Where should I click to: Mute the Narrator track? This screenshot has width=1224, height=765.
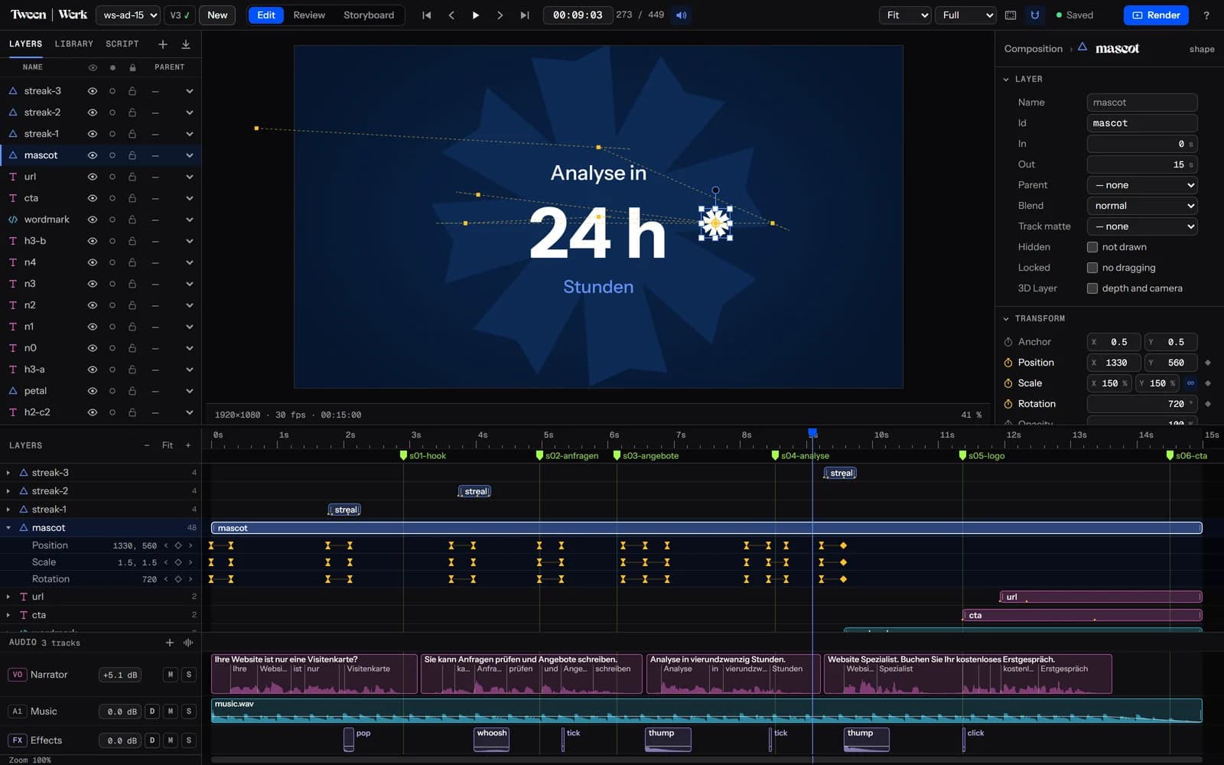pos(171,675)
